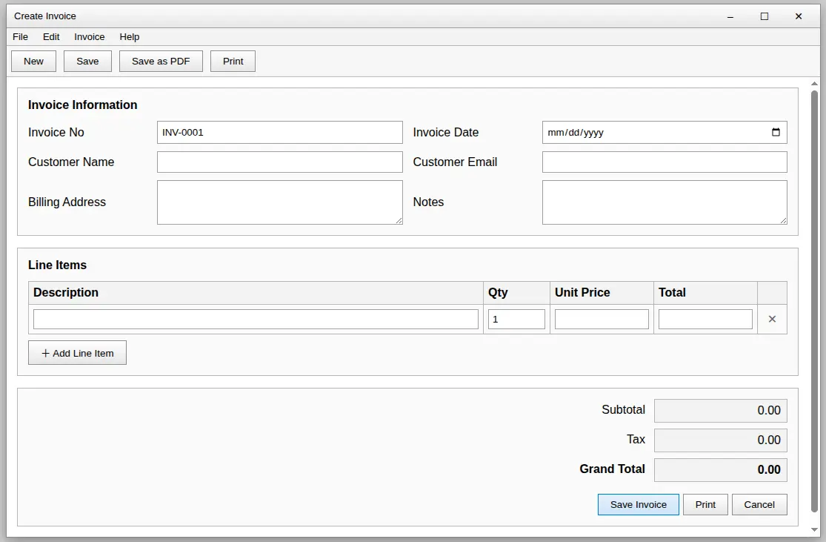This screenshot has height=542, width=826.
Task: Open the File menu
Action: click(x=21, y=37)
